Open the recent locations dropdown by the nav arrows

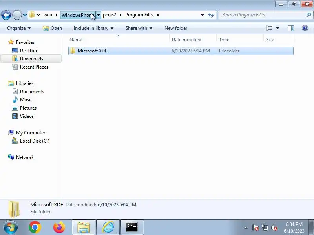(x=25, y=15)
